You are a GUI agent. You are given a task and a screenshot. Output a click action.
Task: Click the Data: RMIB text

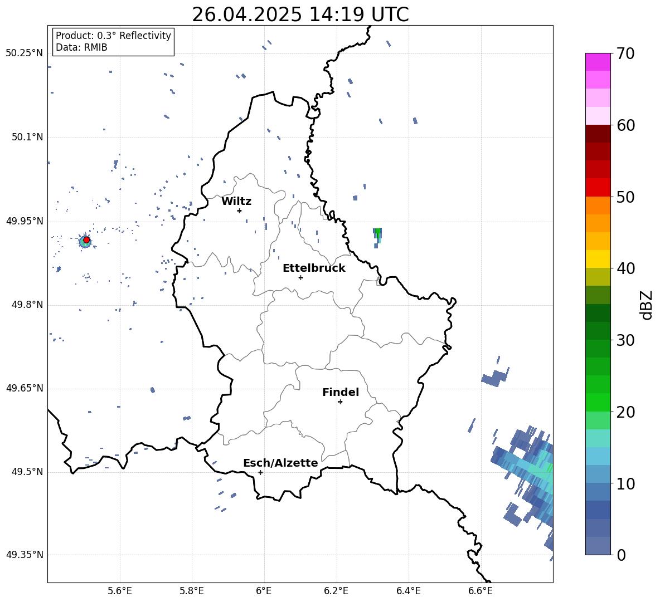tap(81, 47)
